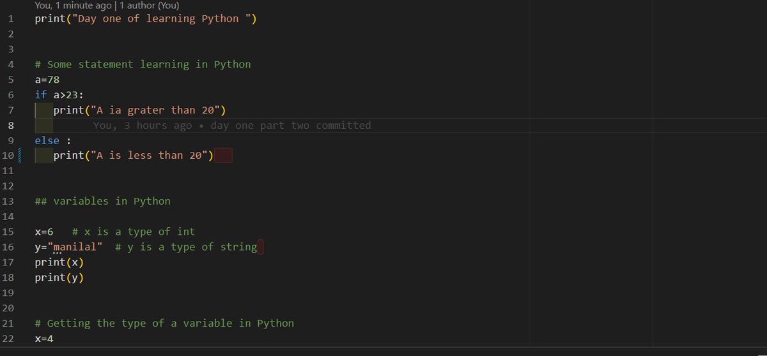This screenshot has width=767, height=356.
Task: Click line number 7 in the gutter
Action: click(x=12, y=110)
